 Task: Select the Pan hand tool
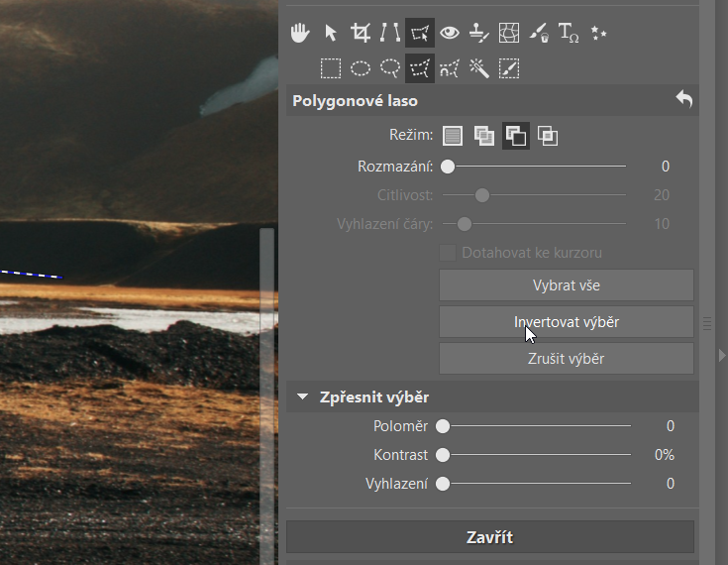click(300, 34)
